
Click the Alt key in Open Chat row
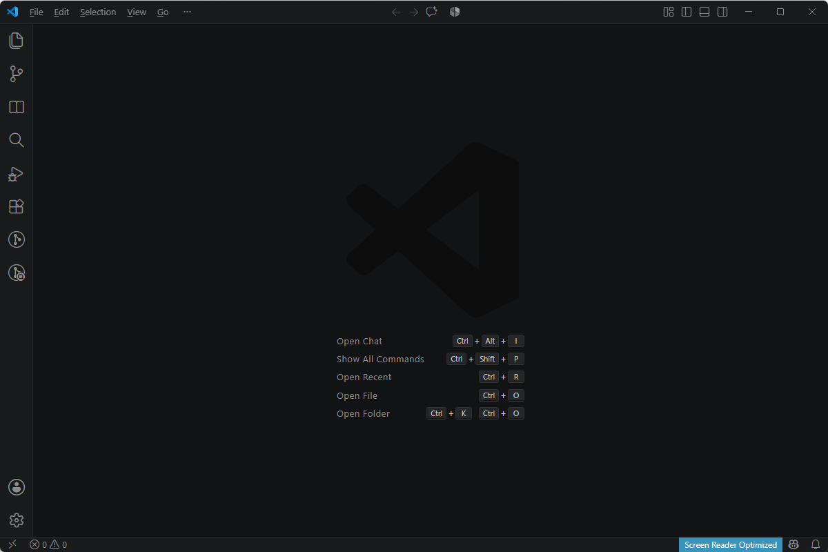point(490,341)
